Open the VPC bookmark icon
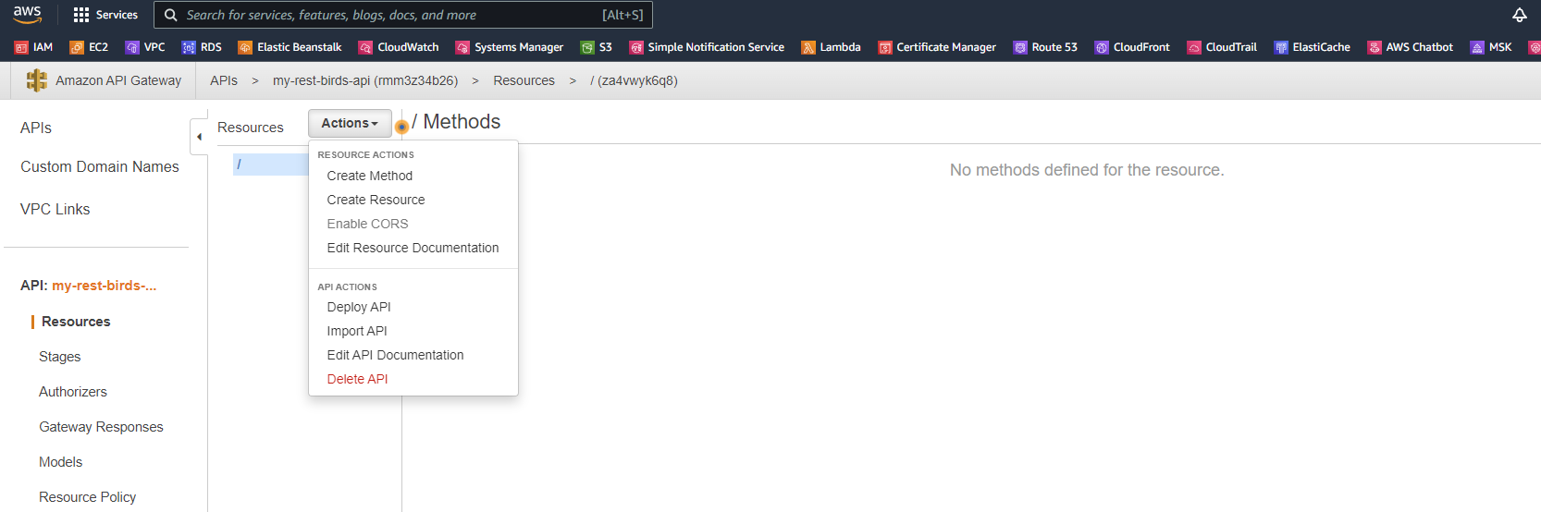The height and width of the screenshot is (512, 1541). (132, 47)
